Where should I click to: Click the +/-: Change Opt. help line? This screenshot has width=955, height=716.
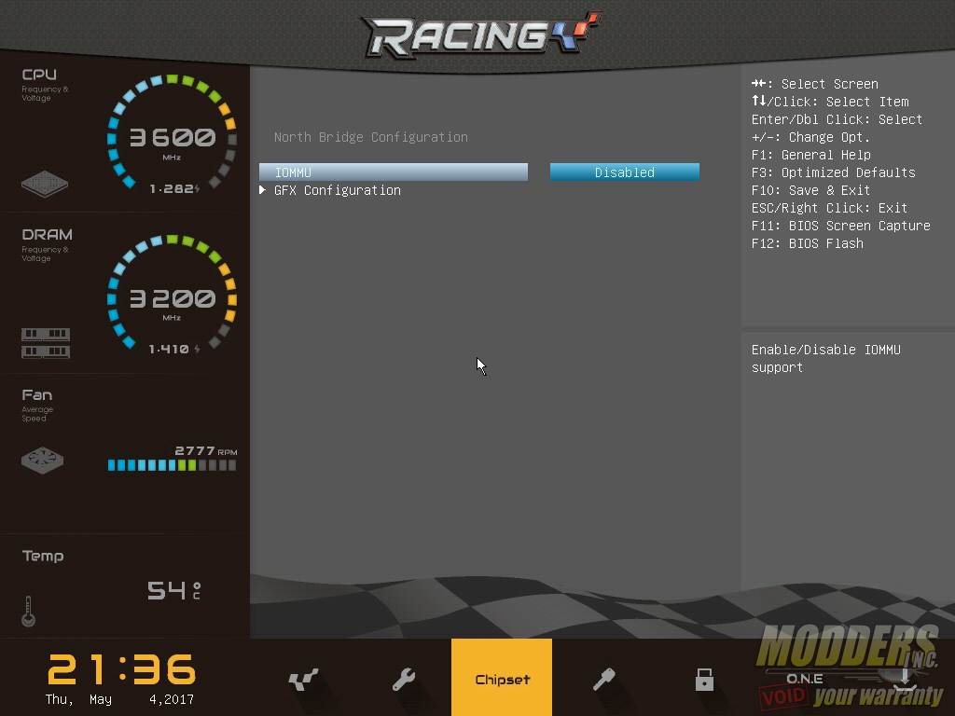pos(810,137)
